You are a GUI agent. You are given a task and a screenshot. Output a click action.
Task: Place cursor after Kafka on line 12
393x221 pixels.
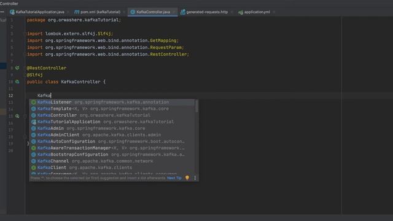[x=51, y=96]
